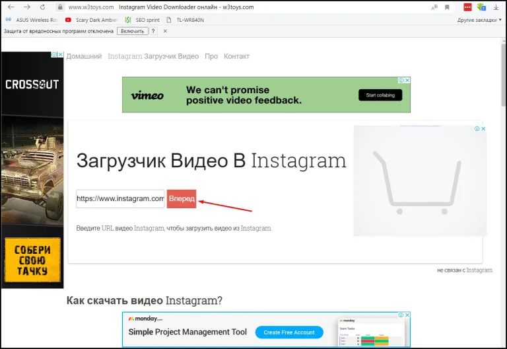The image size is (507, 349).
Task: Open the ASUS Wireless Router bookmark
Action: point(32,20)
